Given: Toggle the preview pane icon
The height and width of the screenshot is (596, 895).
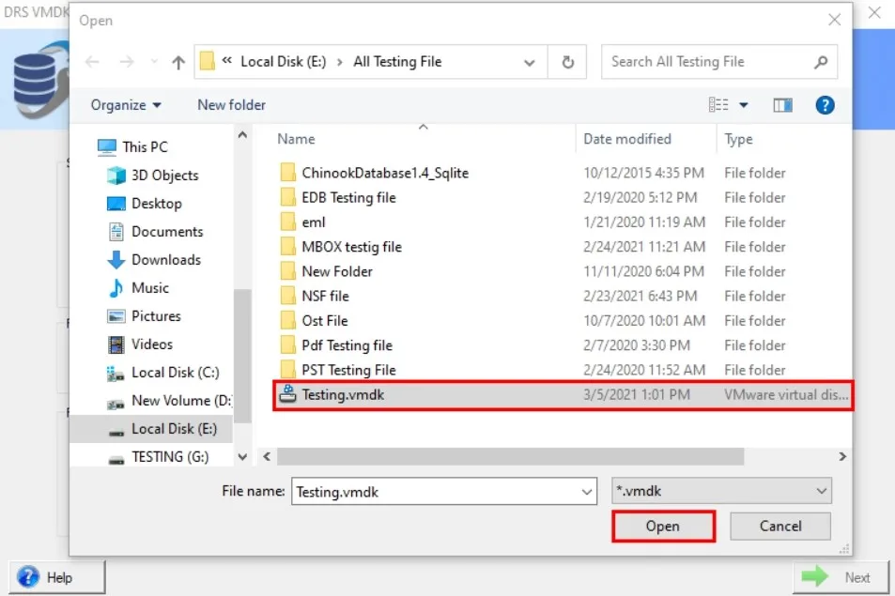Looking at the screenshot, I should point(782,105).
